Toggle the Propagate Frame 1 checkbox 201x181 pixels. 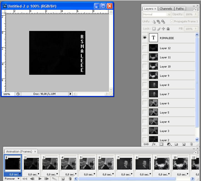(172, 21)
